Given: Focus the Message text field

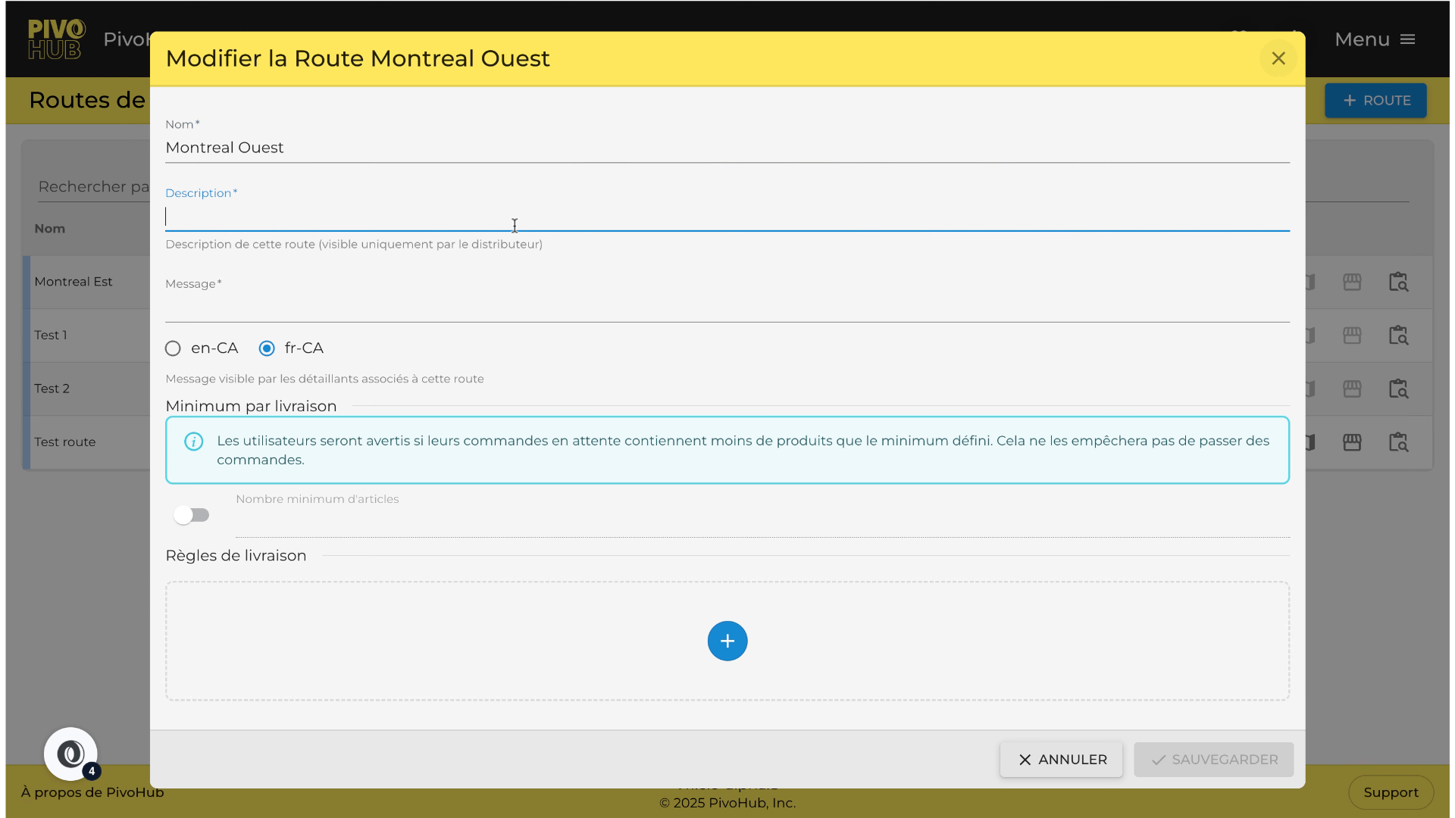Looking at the screenshot, I should [727, 308].
